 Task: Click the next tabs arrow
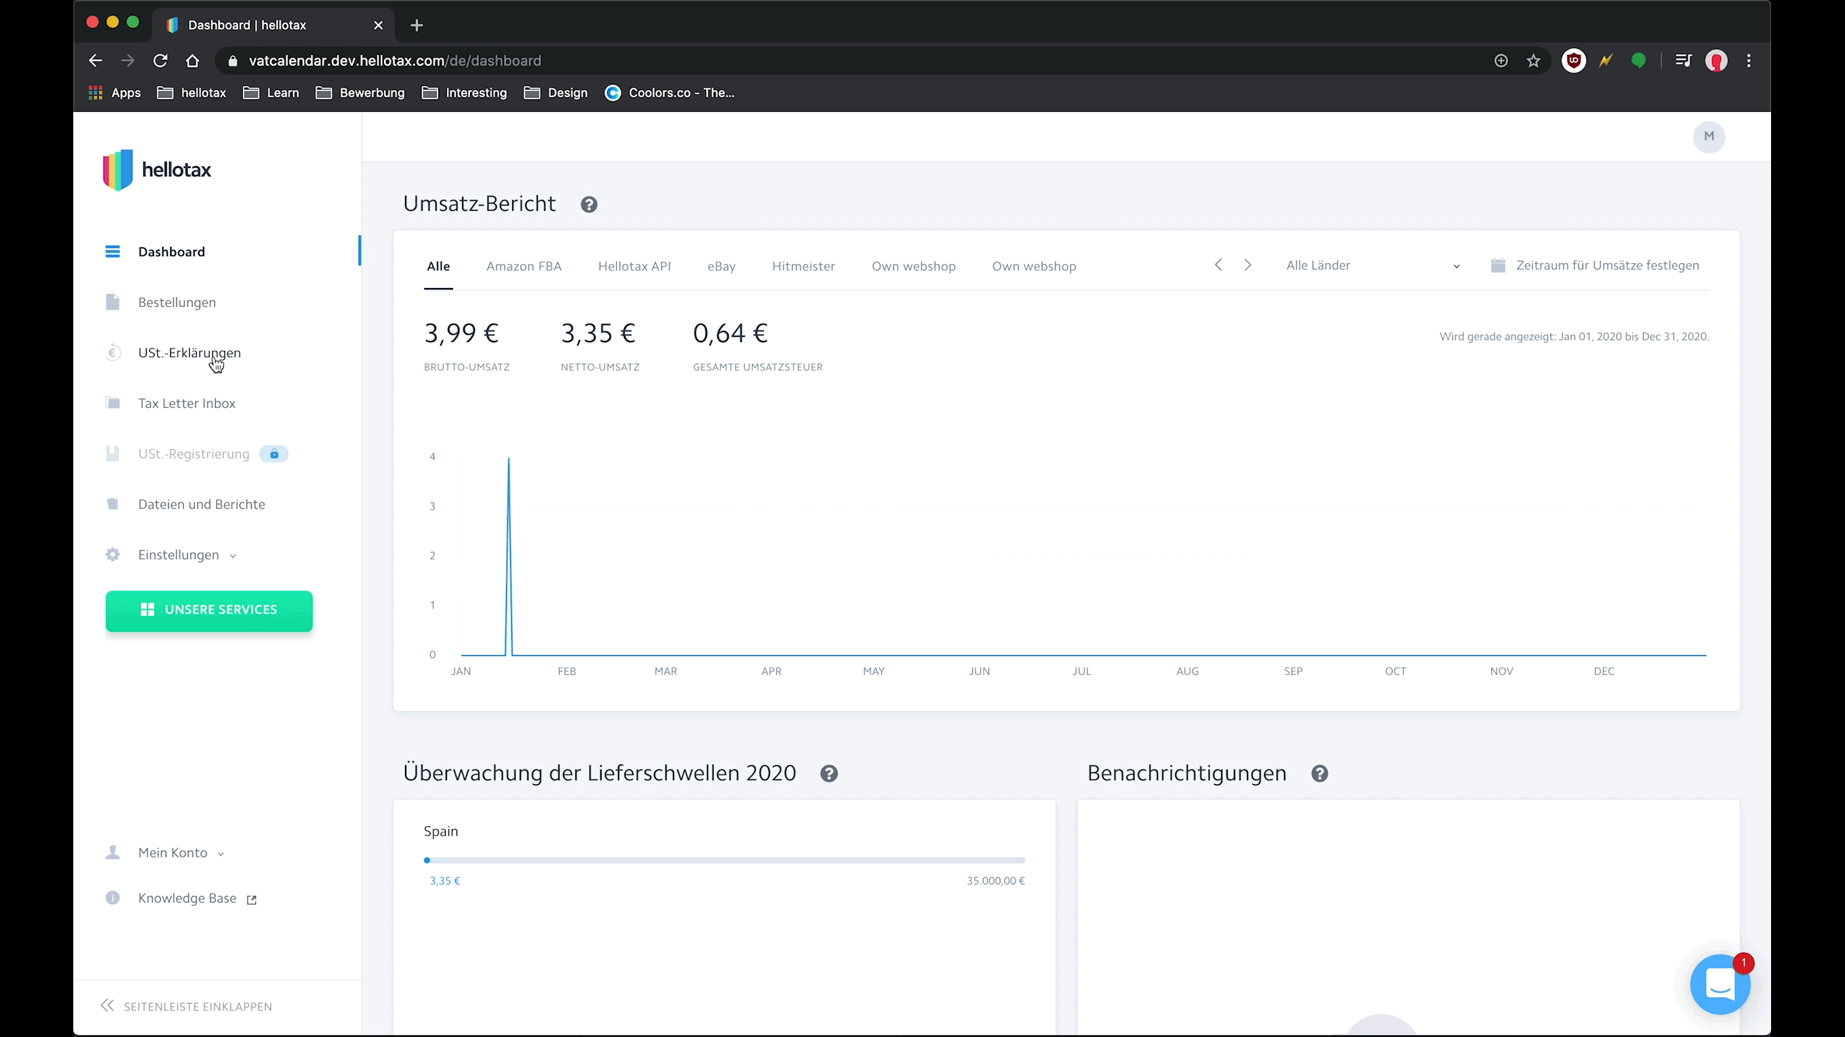click(1247, 265)
